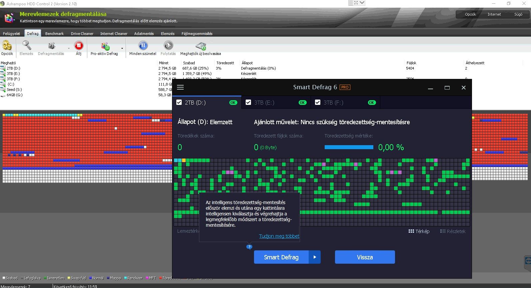The image size is (531, 288).
Task: Click the MFT legend color swatch
Action: [x=147, y=278]
